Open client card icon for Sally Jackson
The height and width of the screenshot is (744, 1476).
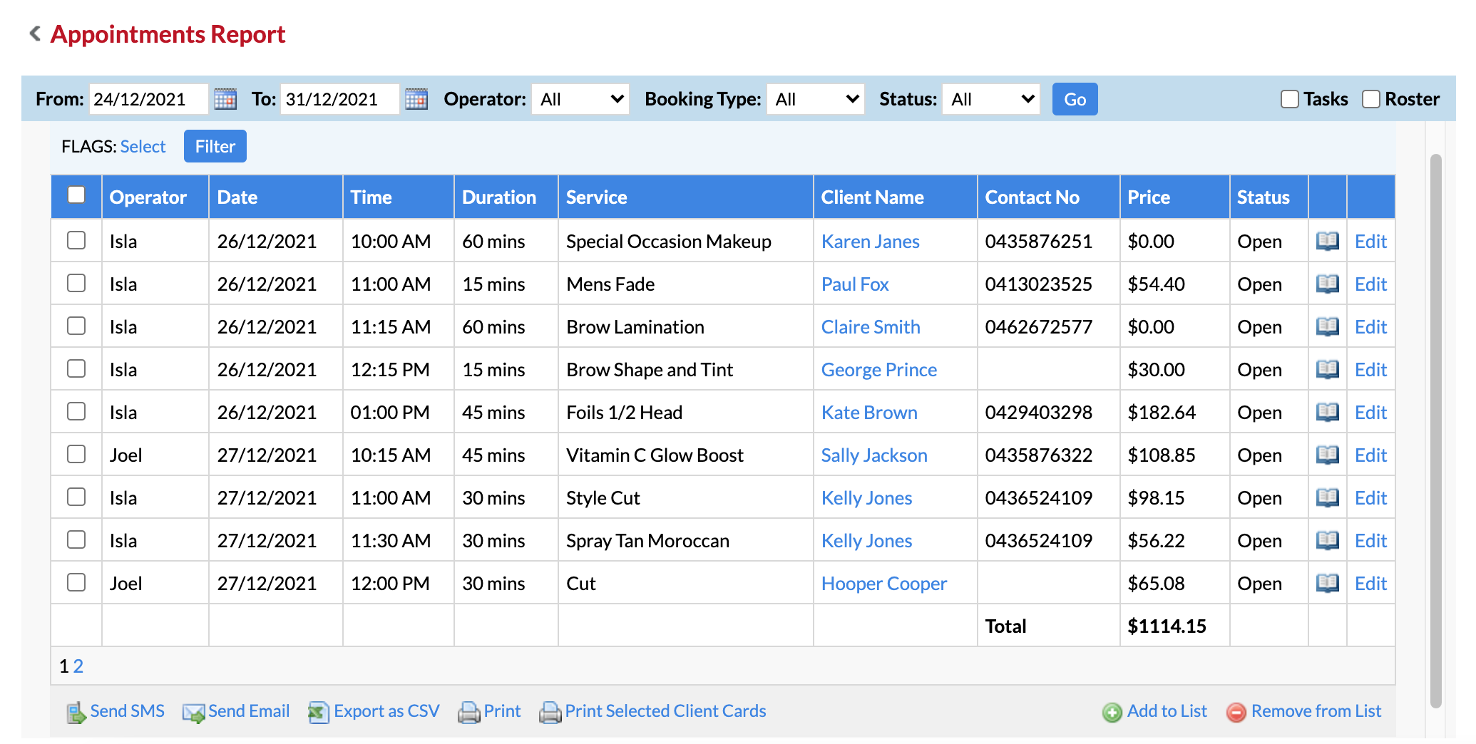(1327, 455)
